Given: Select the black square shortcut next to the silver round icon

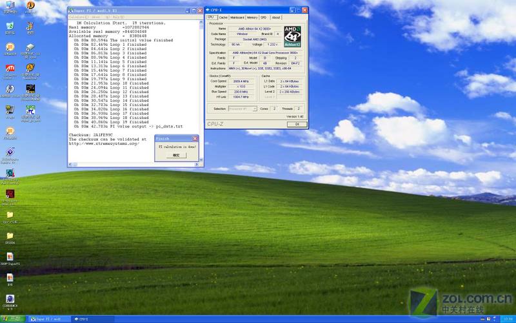Looking at the screenshot, I should [x=30, y=89].
